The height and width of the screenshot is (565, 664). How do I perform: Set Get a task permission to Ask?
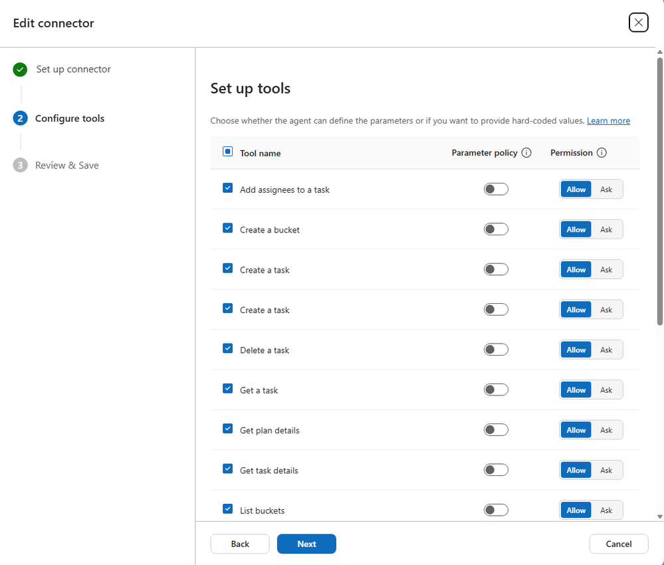point(606,390)
